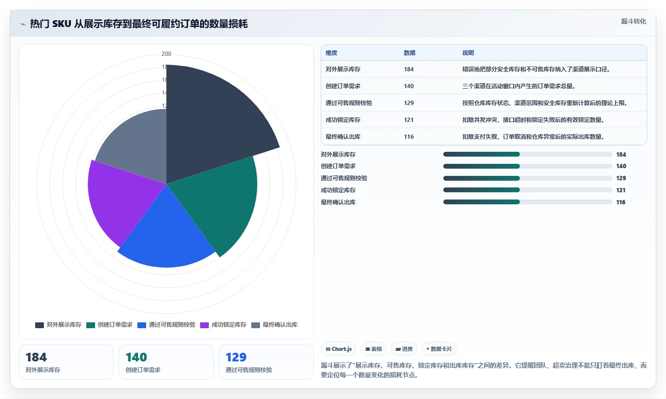The width and height of the screenshot is (666, 399).
Task: Click description starting 错误地把部分安全库存
Action: [536, 69]
